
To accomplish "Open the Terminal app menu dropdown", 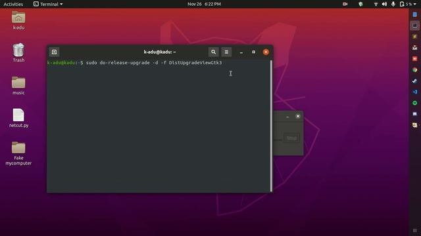I will click(x=48, y=4).
